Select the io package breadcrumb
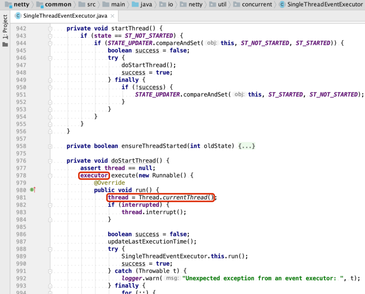Viewport: 365px width, 294px height. coord(166,5)
